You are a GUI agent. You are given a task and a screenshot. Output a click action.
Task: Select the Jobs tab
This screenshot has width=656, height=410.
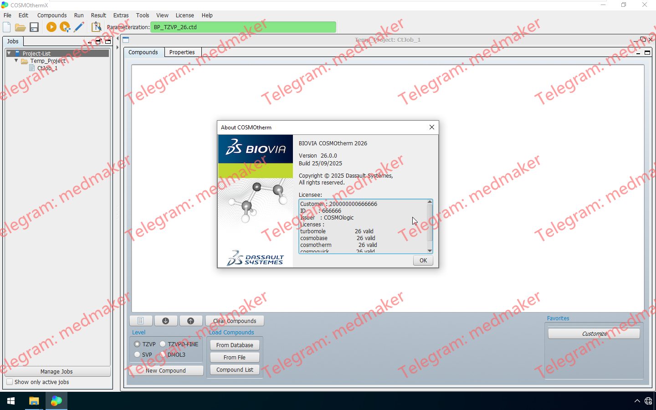pyautogui.click(x=13, y=41)
